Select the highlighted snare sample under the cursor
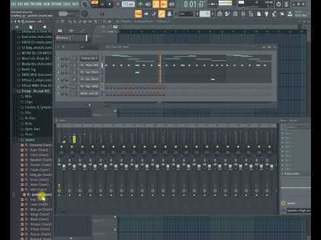Screen dimensions: 321x240 (39, 195)
